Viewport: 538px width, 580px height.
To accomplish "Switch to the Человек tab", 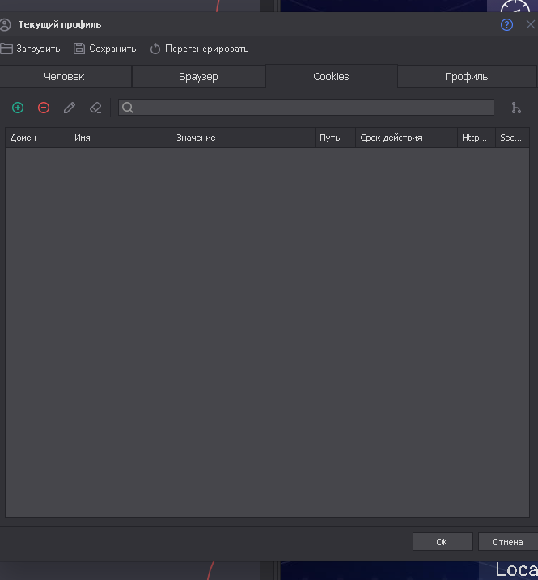I will point(65,77).
